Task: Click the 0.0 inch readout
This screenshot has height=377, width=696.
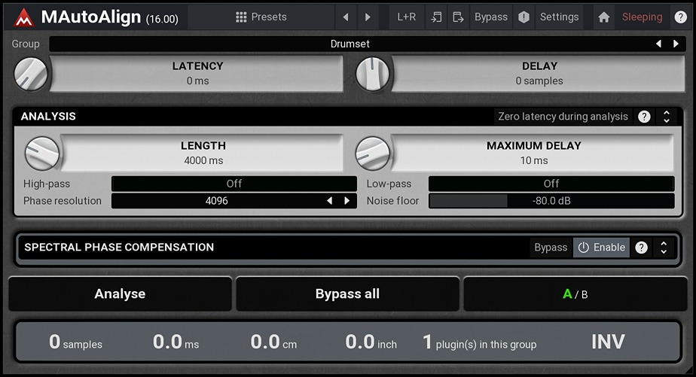Action: tap(371, 342)
